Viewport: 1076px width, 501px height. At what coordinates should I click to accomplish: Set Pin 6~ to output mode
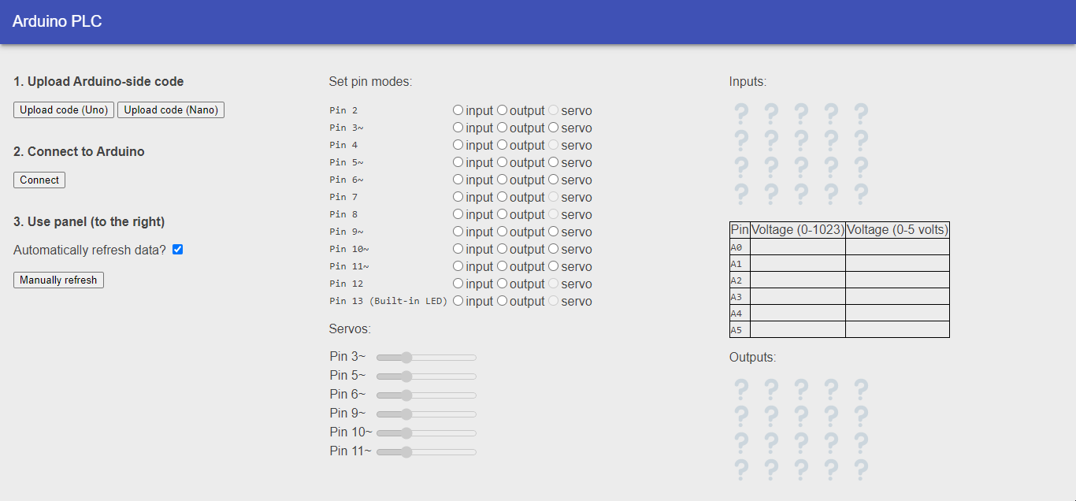pos(502,180)
